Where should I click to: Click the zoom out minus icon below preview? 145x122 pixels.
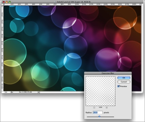tap(94, 108)
